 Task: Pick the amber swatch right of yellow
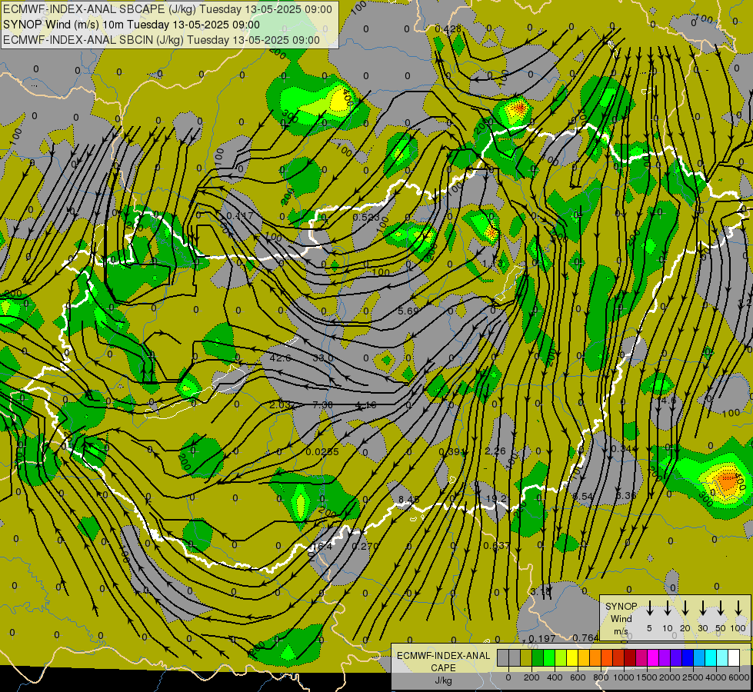[x=584, y=657]
